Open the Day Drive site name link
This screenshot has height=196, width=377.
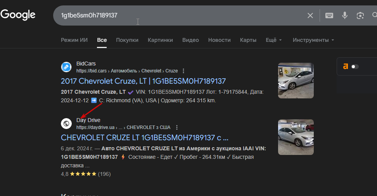88,120
